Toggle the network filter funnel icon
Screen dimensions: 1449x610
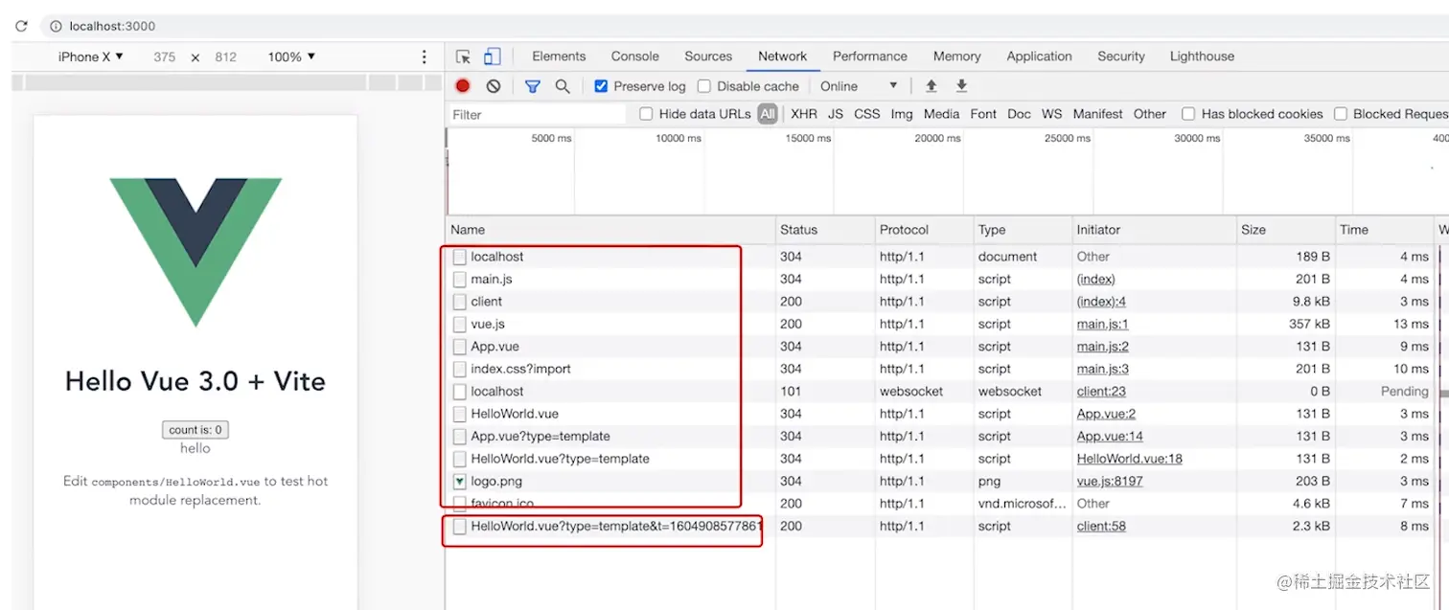pos(533,86)
